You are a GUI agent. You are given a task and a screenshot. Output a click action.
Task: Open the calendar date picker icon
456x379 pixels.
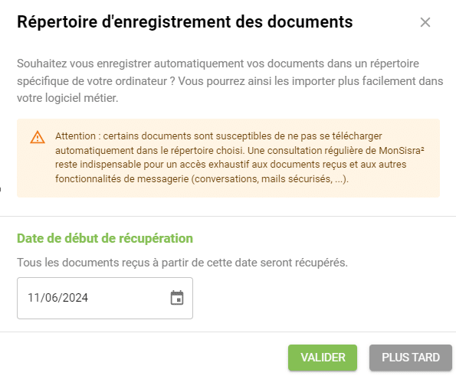coord(177,298)
